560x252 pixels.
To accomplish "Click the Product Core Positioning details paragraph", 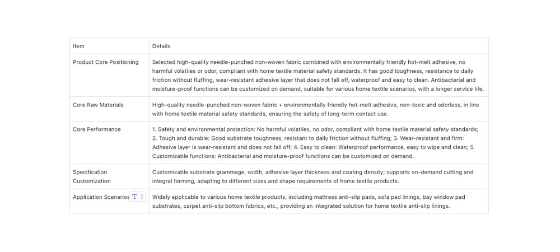I will click(318, 76).
